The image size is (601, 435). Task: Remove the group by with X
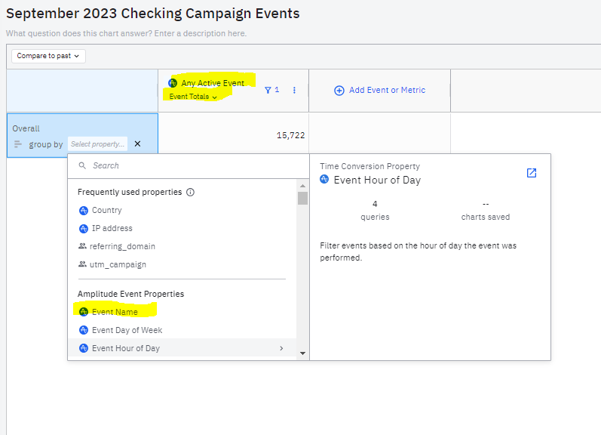(137, 143)
